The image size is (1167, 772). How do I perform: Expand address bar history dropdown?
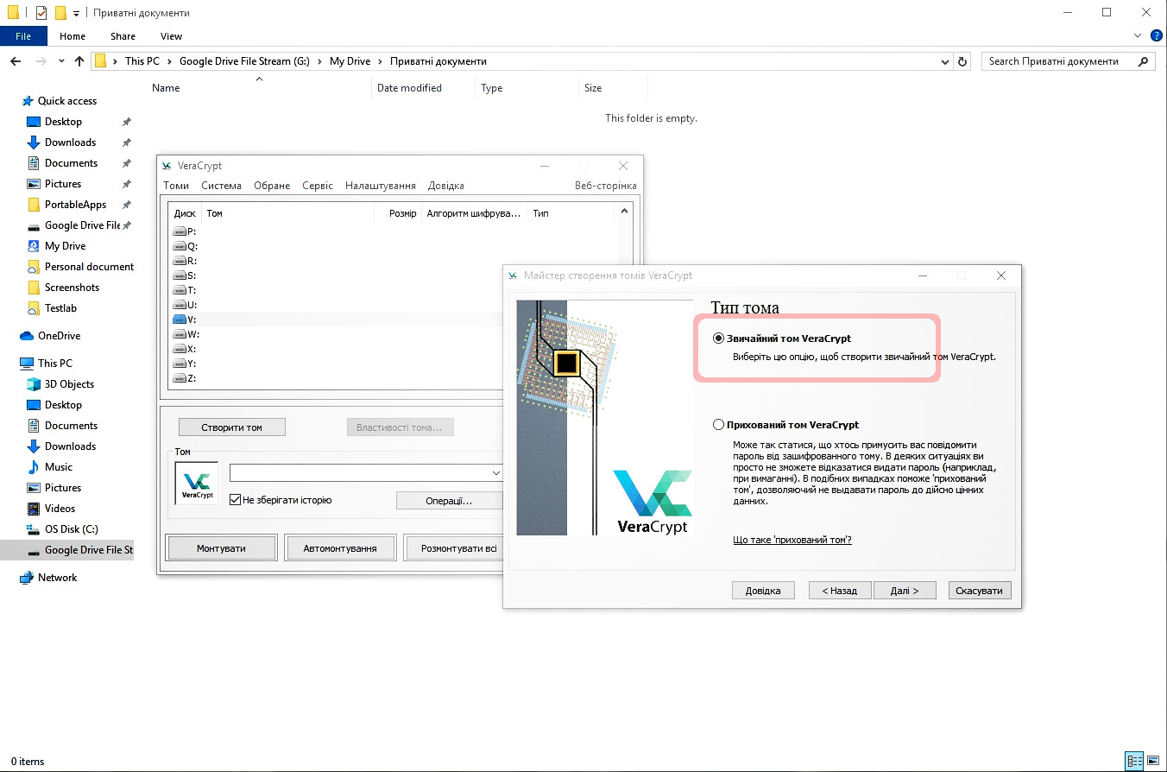[x=944, y=61]
